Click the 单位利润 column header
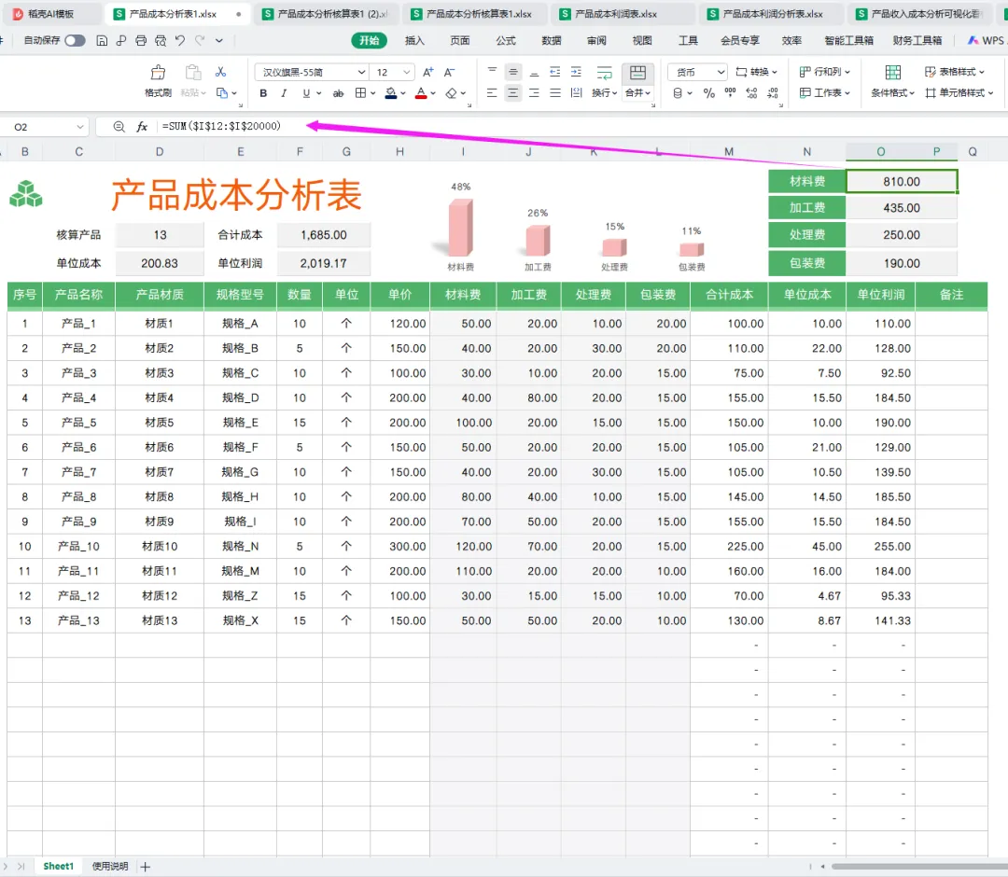This screenshot has height=877, width=1008. [x=881, y=295]
